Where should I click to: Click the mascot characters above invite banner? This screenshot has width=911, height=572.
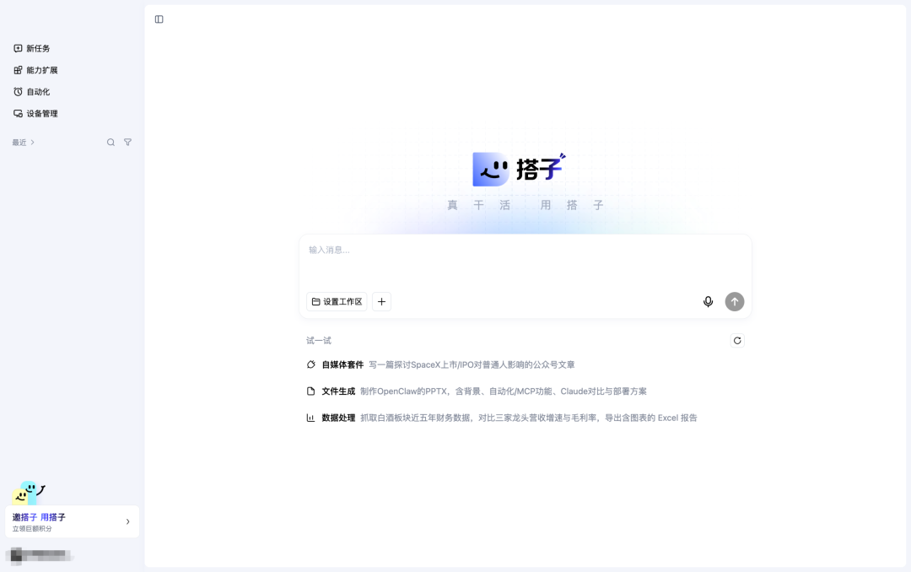(29, 493)
